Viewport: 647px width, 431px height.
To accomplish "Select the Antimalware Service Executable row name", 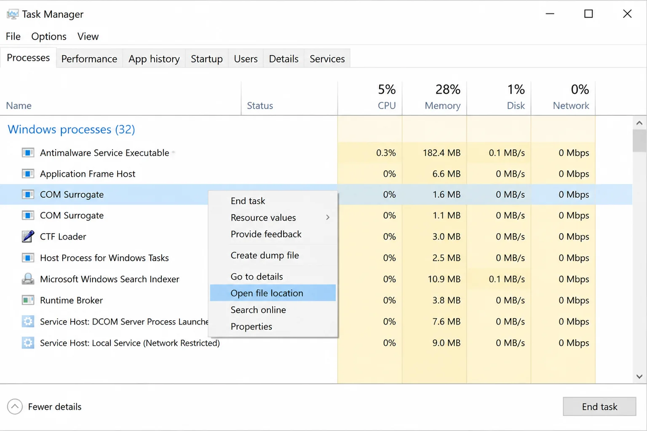I will pyautogui.click(x=104, y=153).
